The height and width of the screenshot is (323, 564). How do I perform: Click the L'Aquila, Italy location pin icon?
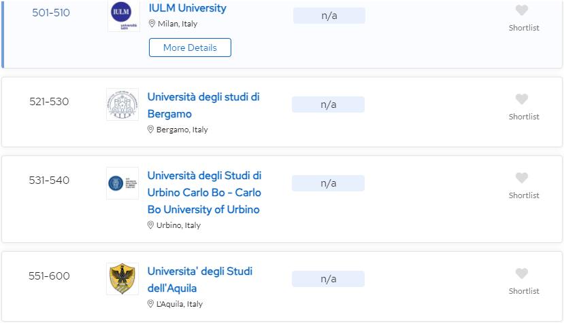pos(150,304)
